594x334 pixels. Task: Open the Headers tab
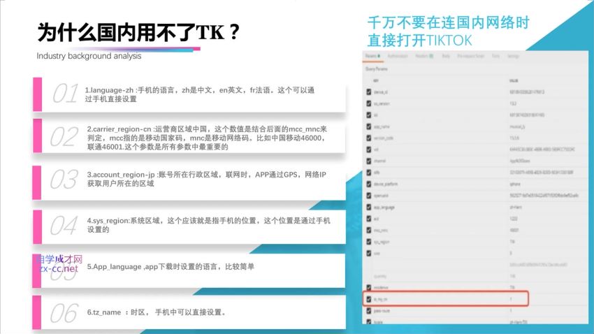pos(424,56)
